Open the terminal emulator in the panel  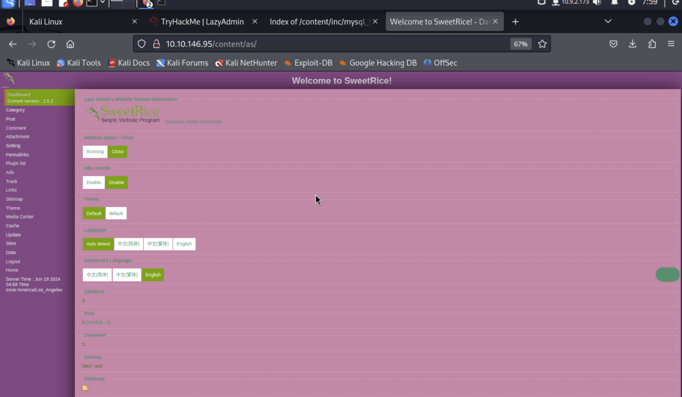pyautogui.click(x=92, y=3)
